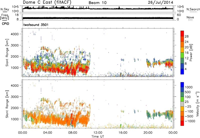Click the '16:00' time axis tick
The width and height of the screenshot is (200, 138).
[x=123, y=133]
